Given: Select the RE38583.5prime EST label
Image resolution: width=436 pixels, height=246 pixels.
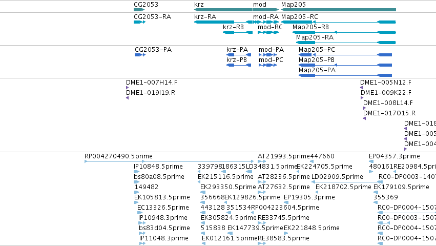Looking at the screenshot, I should [x=283, y=239].
